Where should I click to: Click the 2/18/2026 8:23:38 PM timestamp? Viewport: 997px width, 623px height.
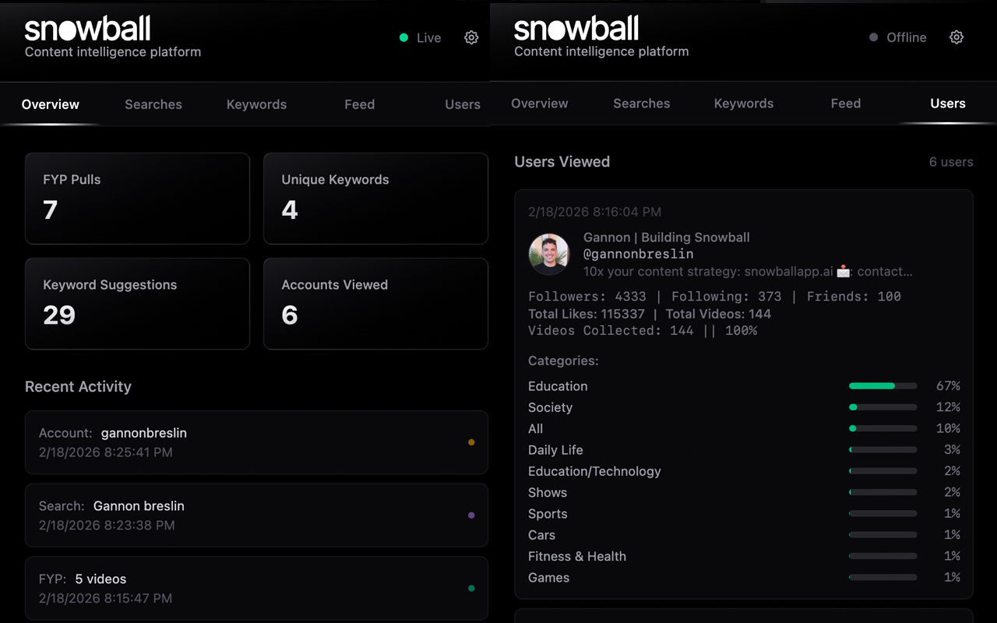coord(107,526)
